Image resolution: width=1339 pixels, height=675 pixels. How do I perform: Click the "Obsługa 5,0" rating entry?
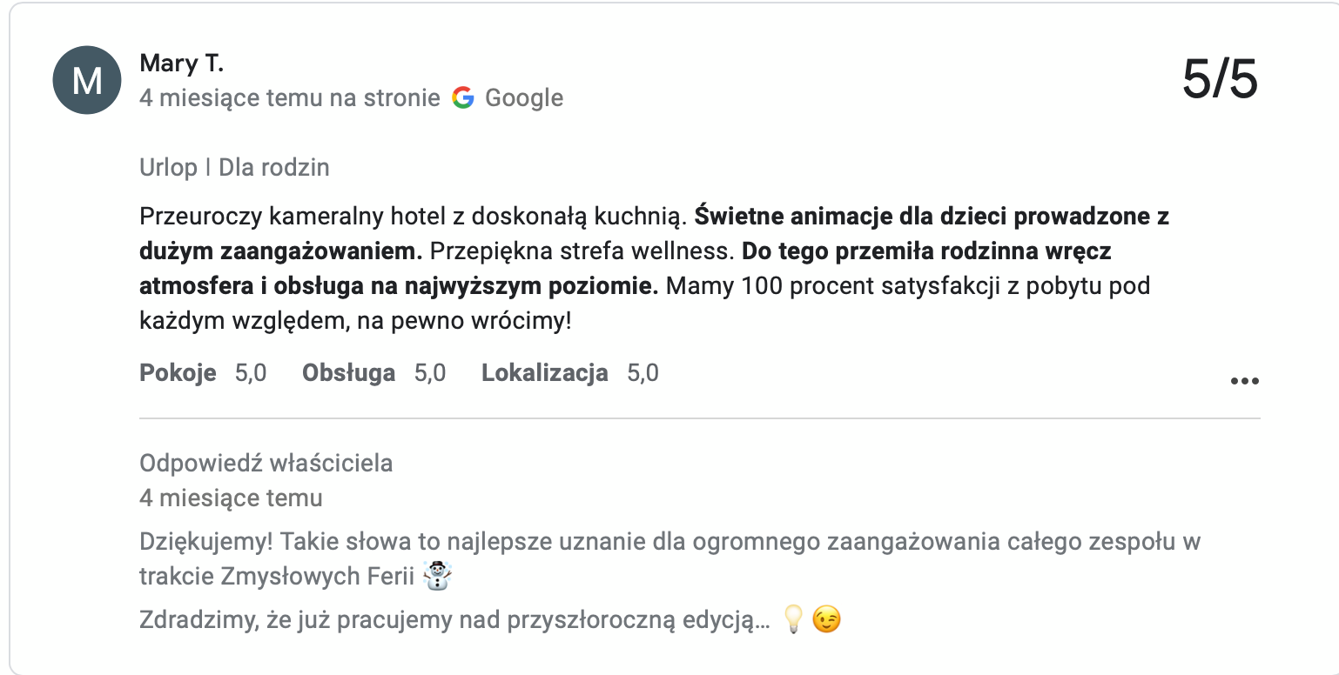coord(373,372)
